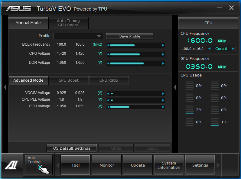Increase DDR Voltage with right arrow
Viewport: 241px width, 179px height.
click(163, 63)
